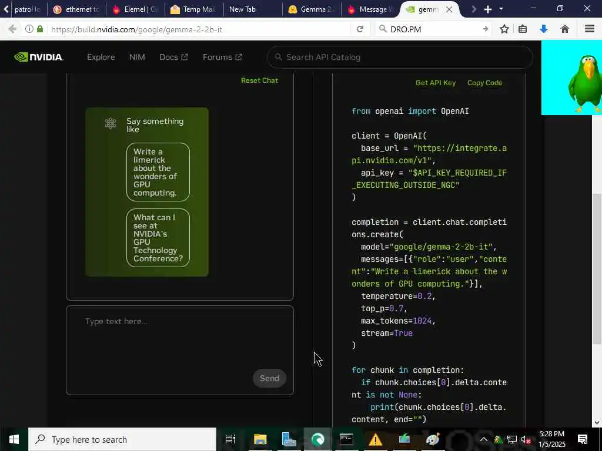The height and width of the screenshot is (451, 602).
Task: Switch to the ethernet tab
Action: click(76, 9)
